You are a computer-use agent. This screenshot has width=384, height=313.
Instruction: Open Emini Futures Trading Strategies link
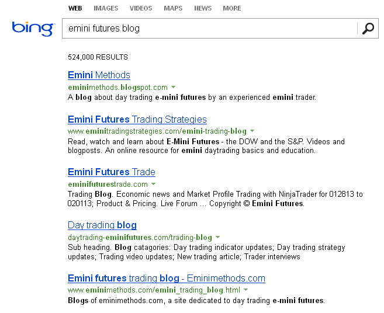point(137,119)
